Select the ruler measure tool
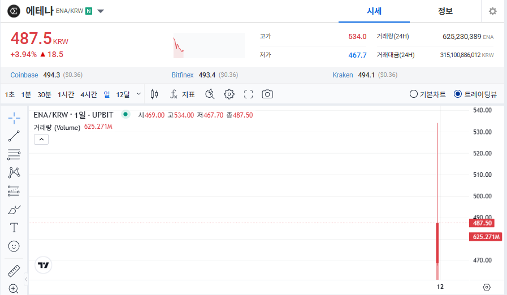 coord(14,271)
